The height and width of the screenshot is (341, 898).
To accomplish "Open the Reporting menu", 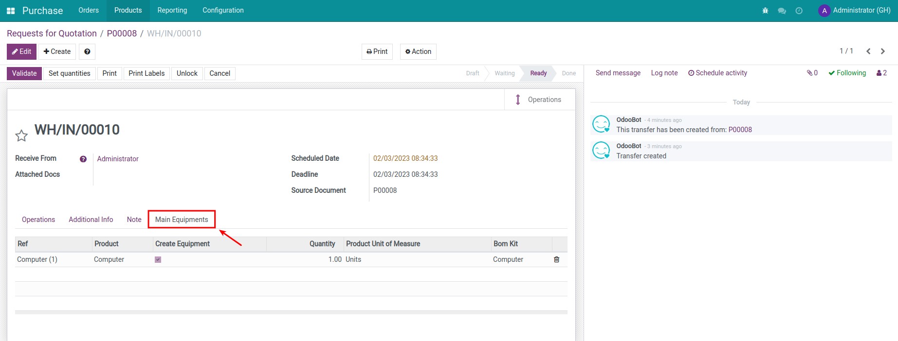I will click(x=172, y=11).
